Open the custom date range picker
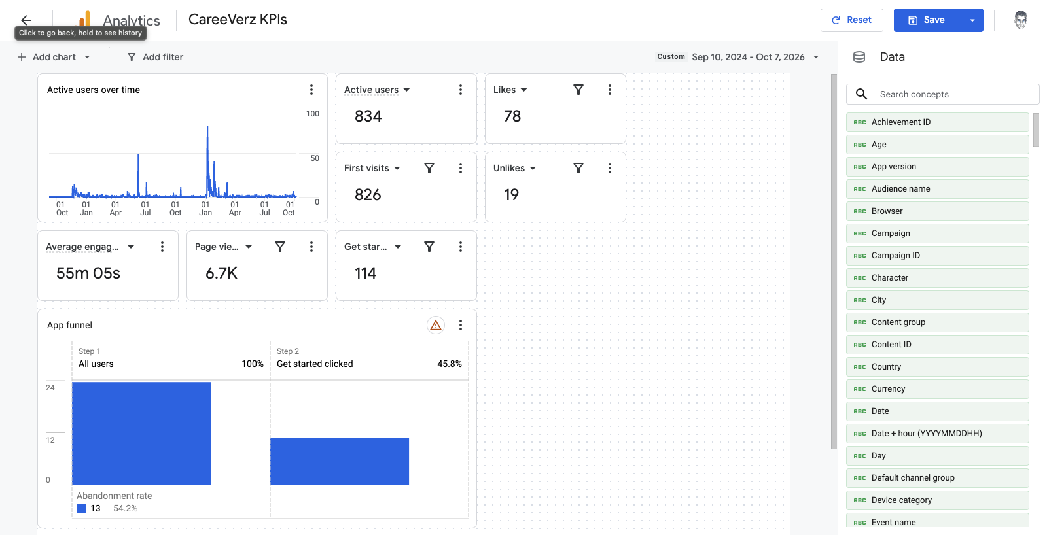Image resolution: width=1047 pixels, height=535 pixels. (x=738, y=57)
